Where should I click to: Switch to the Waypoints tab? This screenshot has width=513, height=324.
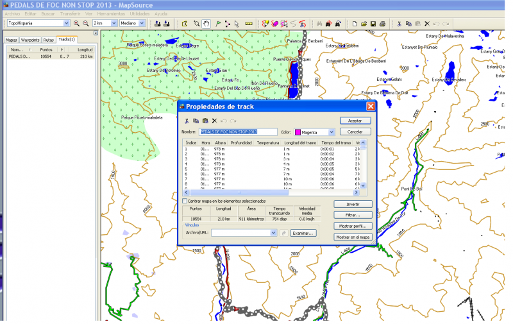pos(30,40)
